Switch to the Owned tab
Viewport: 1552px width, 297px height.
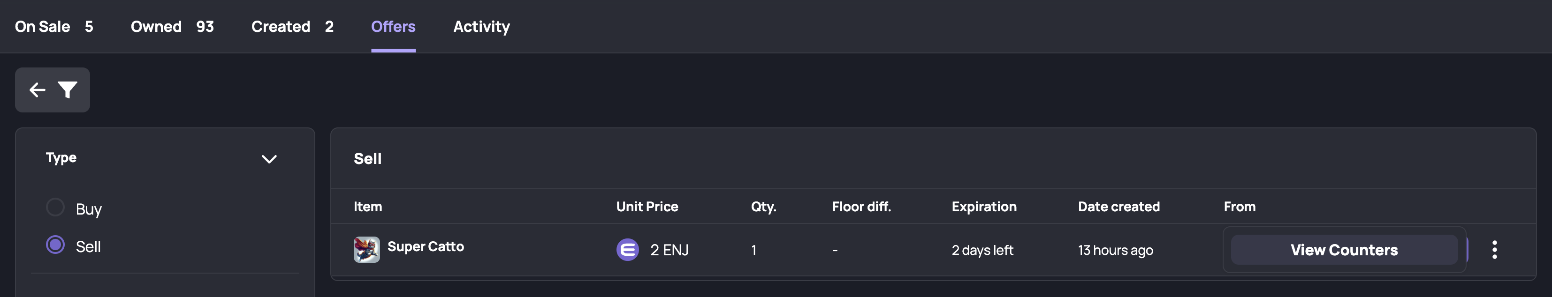coord(172,26)
